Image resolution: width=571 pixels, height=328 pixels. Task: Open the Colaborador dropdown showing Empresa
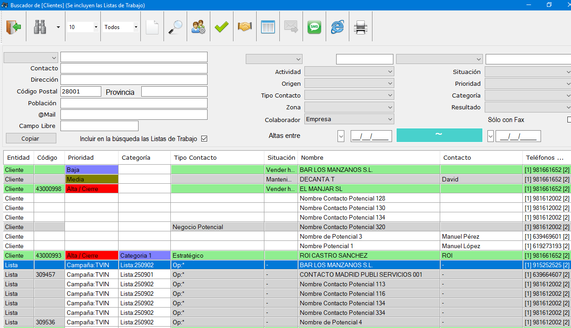click(x=349, y=119)
